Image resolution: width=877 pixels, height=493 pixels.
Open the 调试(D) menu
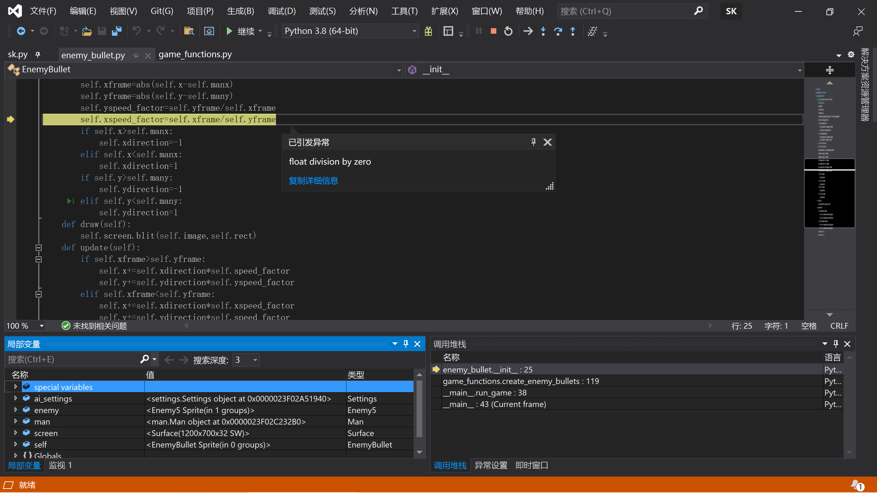(281, 11)
